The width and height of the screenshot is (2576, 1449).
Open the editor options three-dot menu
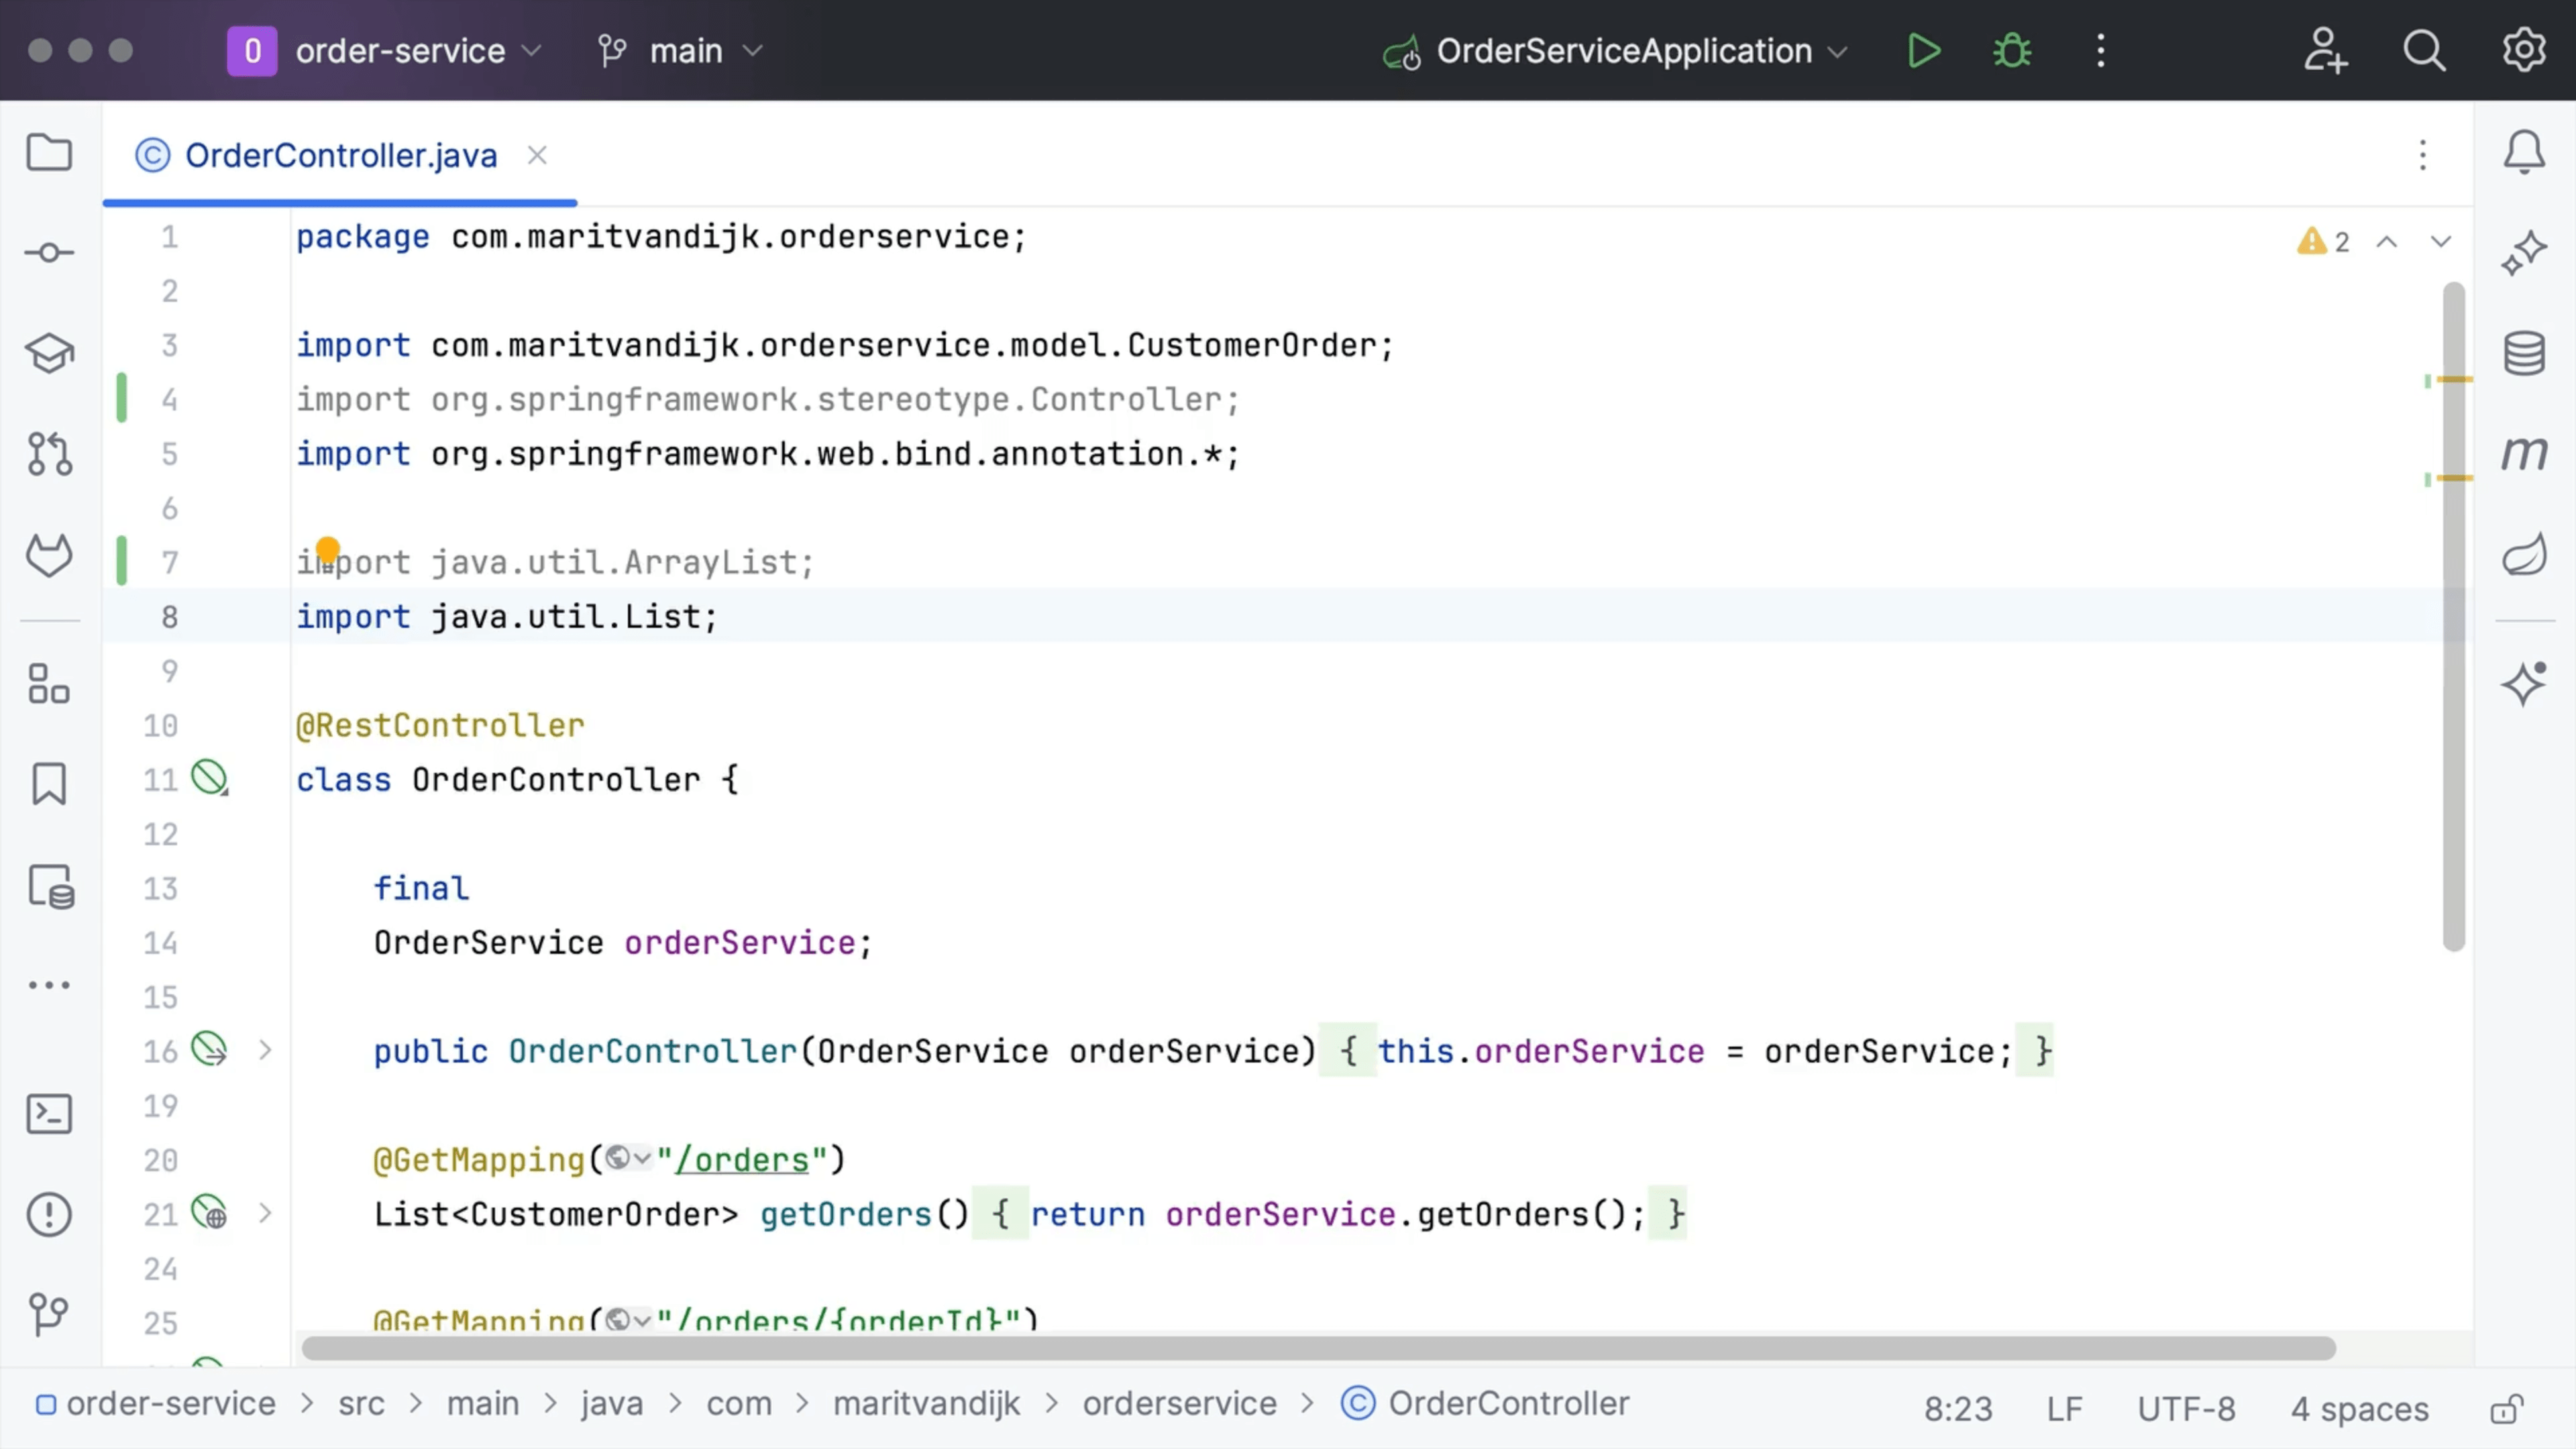click(2422, 156)
